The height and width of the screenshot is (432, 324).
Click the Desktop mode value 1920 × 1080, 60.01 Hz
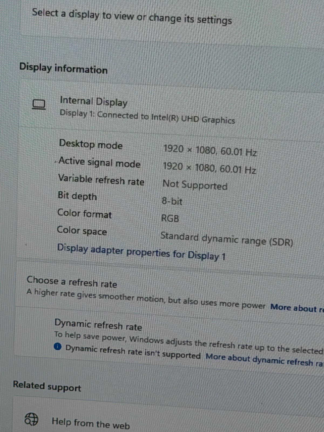coord(210,150)
